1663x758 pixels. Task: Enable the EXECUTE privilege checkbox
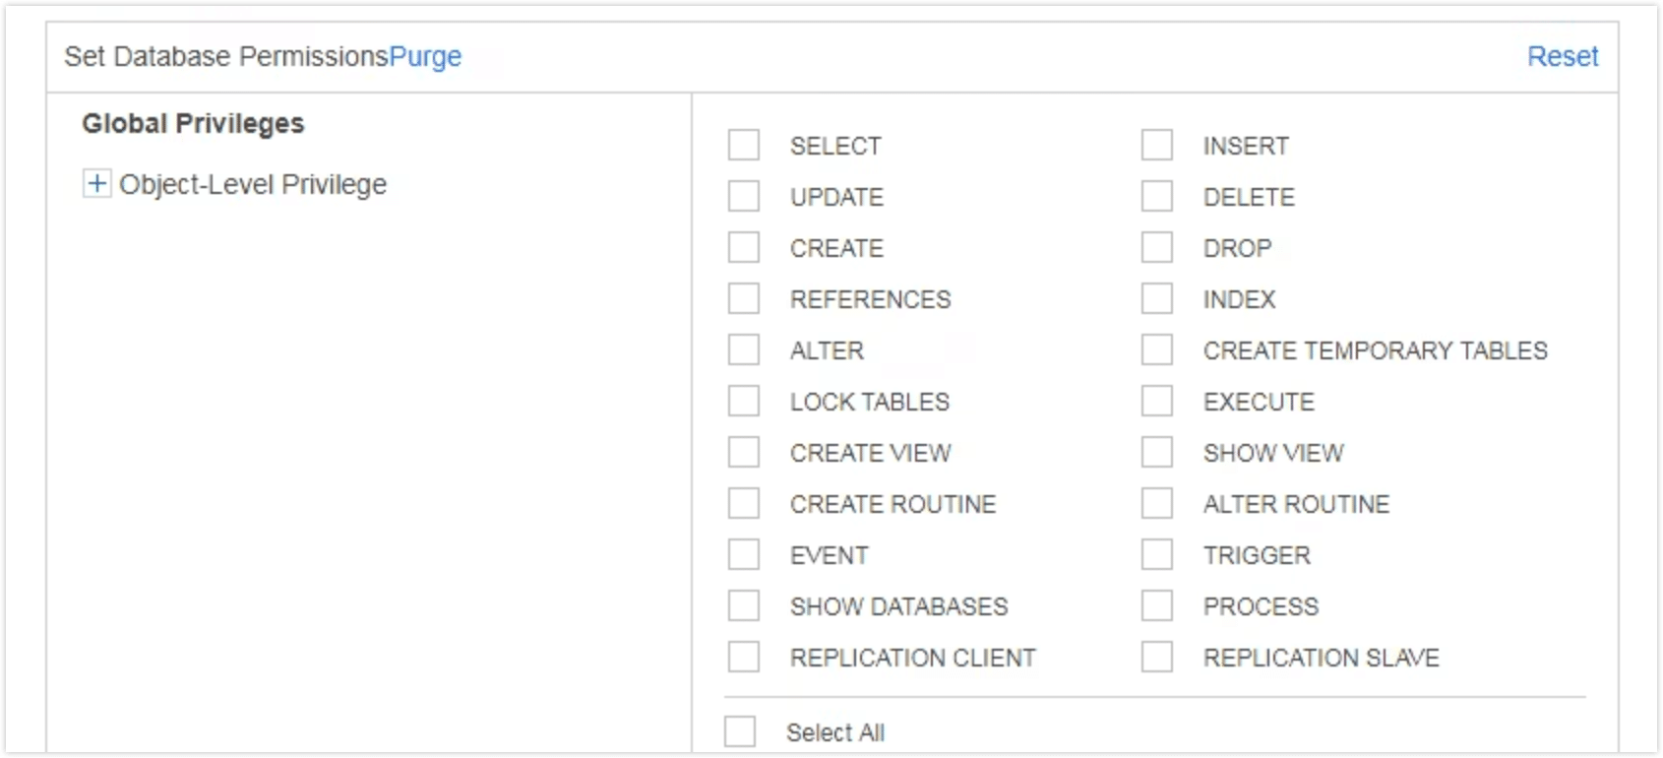click(1157, 402)
